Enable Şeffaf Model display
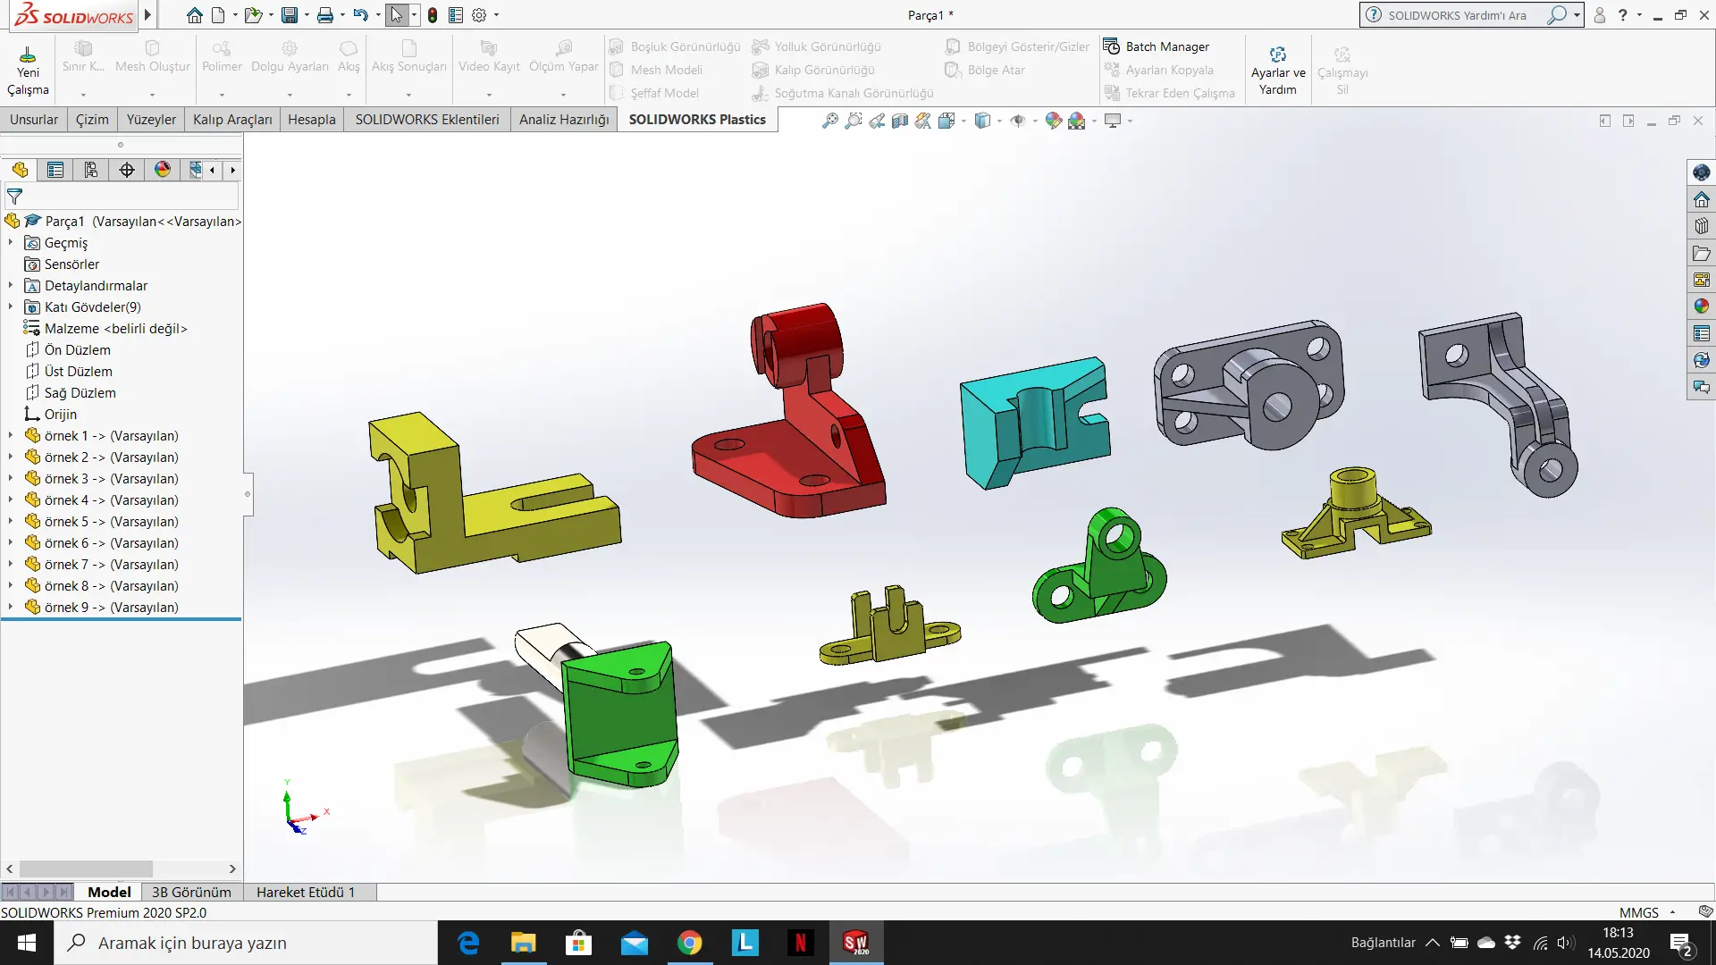Viewport: 1716px width, 965px height. [x=661, y=93]
